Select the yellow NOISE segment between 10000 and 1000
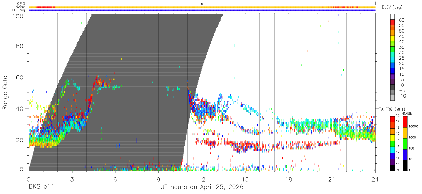Screen dimensions: 422x194 pyautogui.click(x=405, y=132)
